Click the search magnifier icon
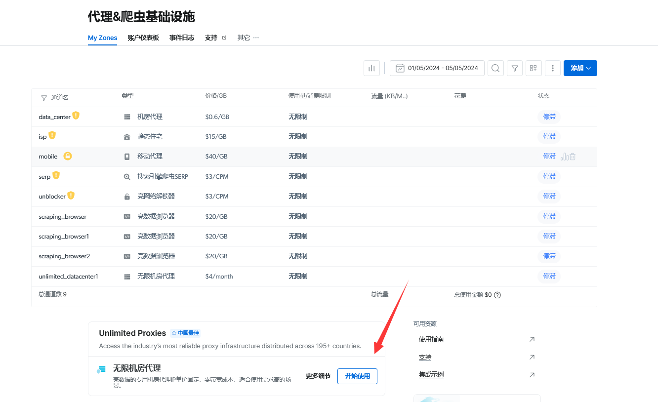The width and height of the screenshot is (658, 402). [x=496, y=68]
